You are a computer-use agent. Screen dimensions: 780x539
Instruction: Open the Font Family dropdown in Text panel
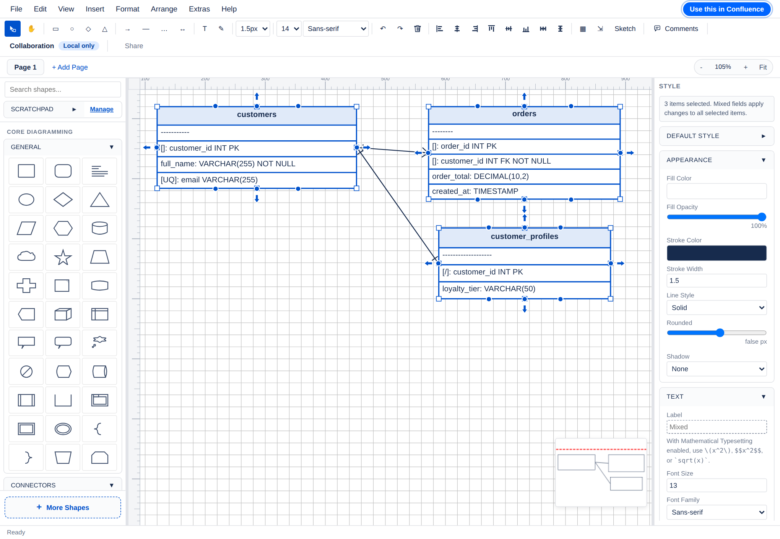tap(717, 512)
